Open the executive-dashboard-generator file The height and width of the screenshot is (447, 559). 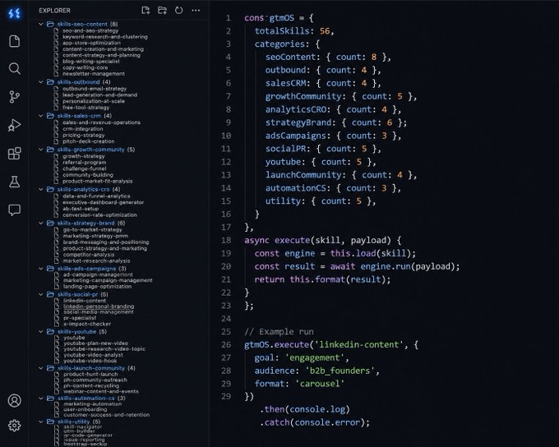pyautogui.click(x=103, y=202)
